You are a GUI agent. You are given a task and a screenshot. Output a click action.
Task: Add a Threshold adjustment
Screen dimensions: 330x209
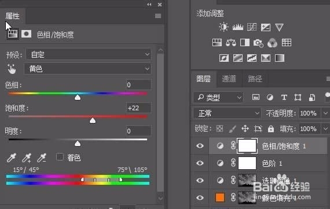pyautogui.click(x=252, y=58)
